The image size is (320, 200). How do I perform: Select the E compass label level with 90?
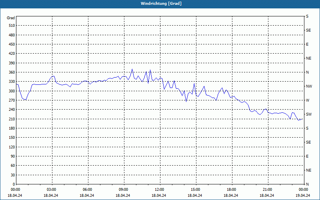point(307,156)
